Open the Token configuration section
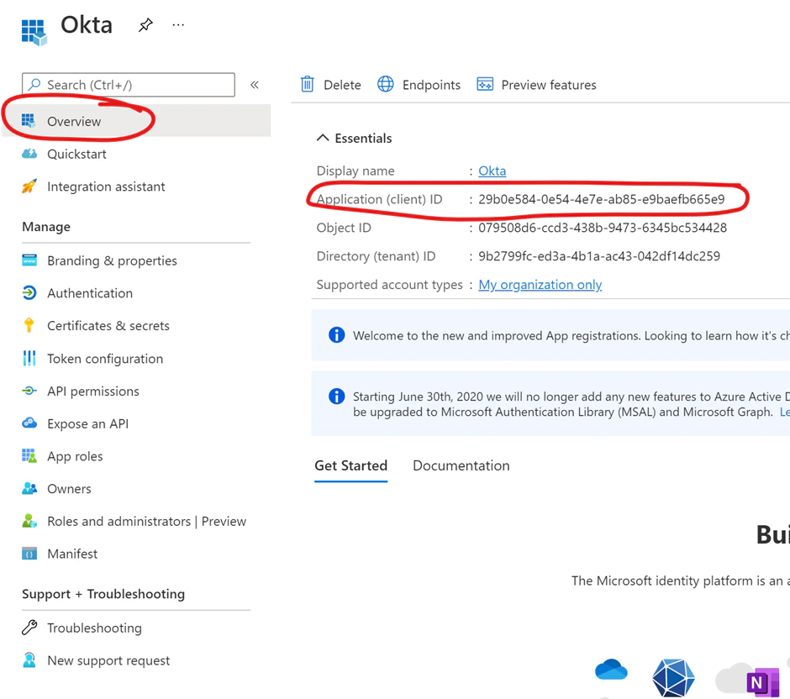 tap(104, 358)
